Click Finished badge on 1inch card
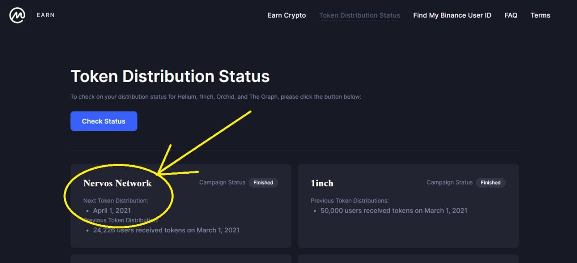Screen dimensions: 577x263 click(x=490, y=183)
